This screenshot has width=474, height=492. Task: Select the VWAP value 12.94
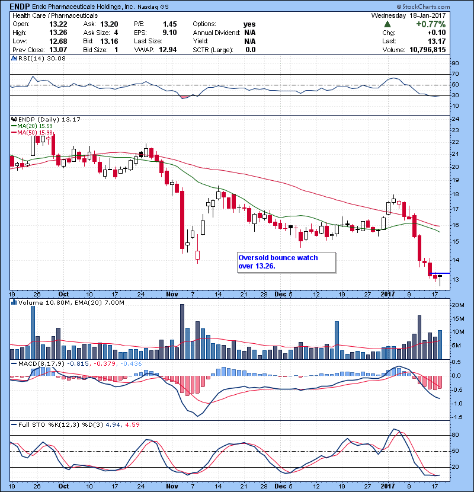(x=168, y=50)
